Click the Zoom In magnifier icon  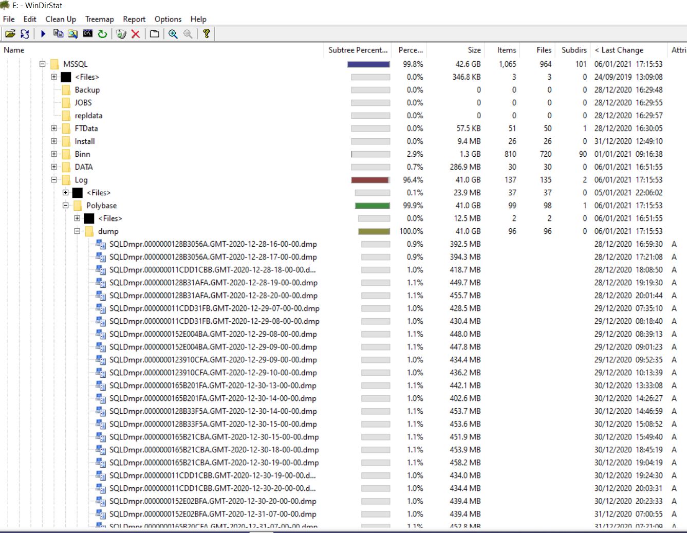[173, 34]
